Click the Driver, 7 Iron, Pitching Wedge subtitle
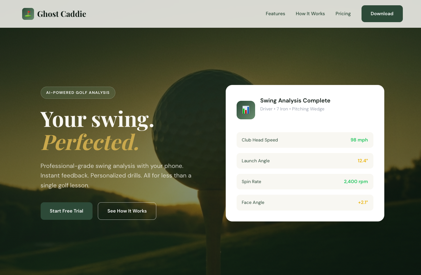Viewport: 421px width, 275px height. tap(292, 109)
